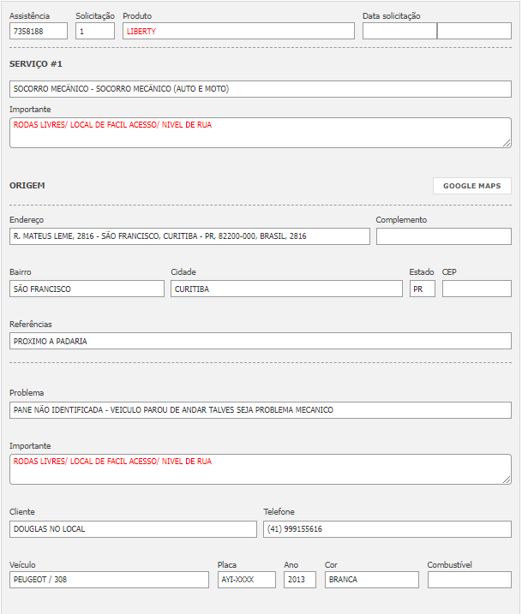Select the Bairro field with SÃO FRANCISCO
522x614 pixels.
[x=87, y=289]
